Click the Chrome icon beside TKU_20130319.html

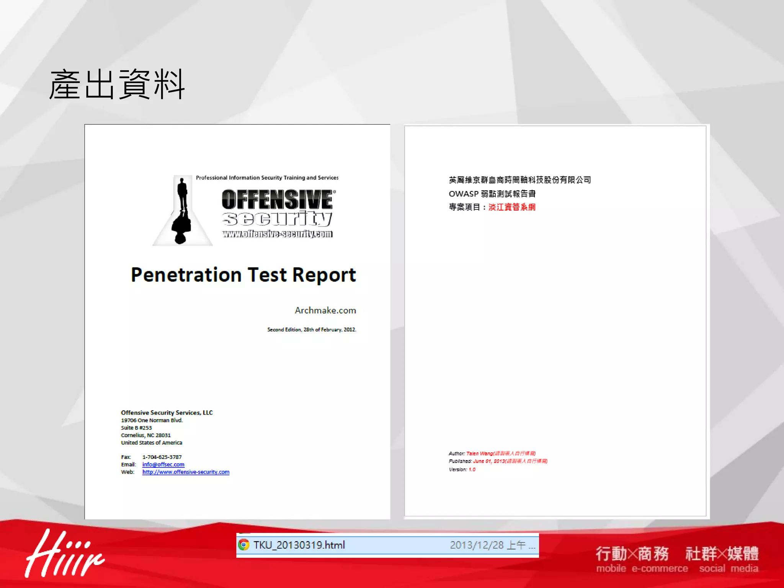pyautogui.click(x=244, y=545)
